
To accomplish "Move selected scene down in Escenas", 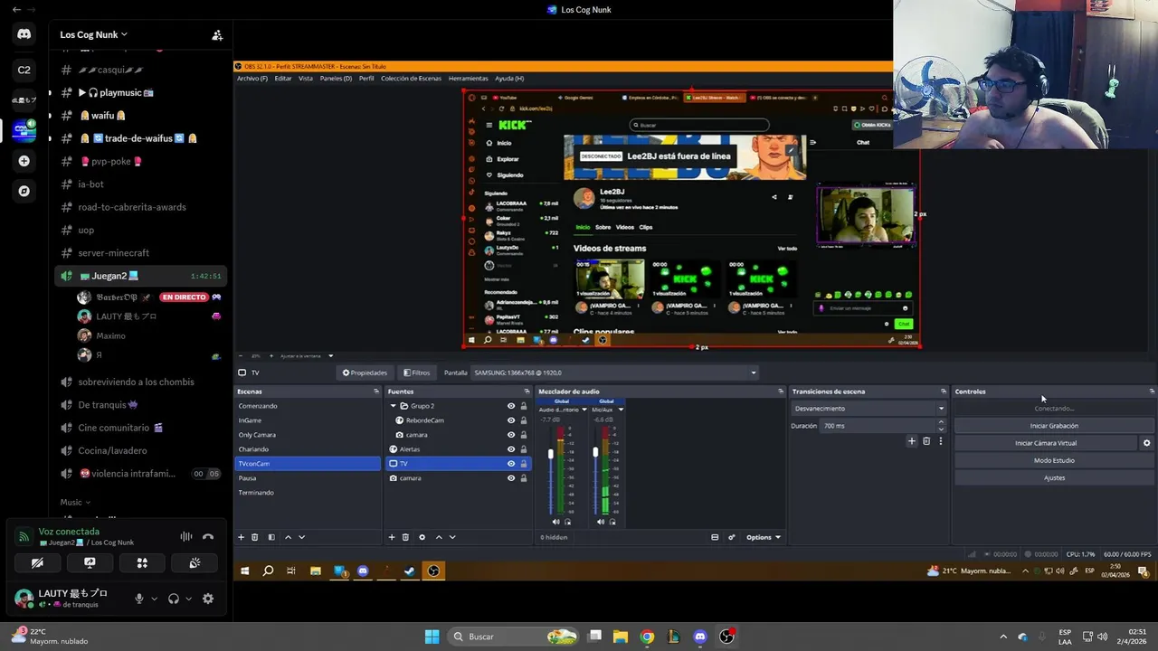I will click(302, 537).
